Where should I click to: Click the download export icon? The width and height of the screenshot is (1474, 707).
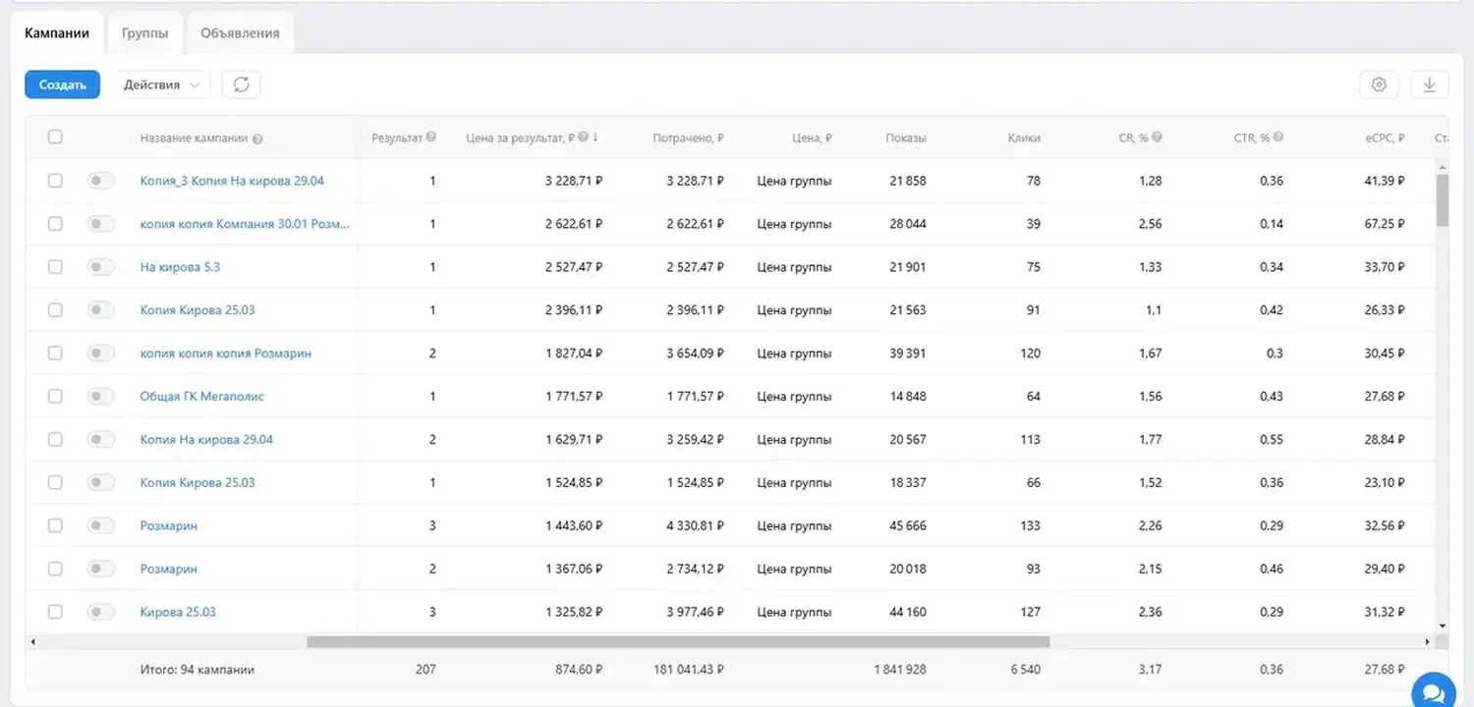point(1429,84)
